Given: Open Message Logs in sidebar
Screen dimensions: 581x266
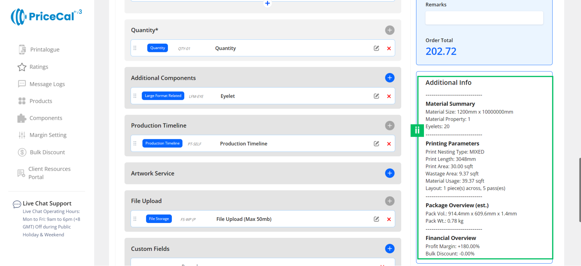Looking at the screenshot, I should (47, 84).
